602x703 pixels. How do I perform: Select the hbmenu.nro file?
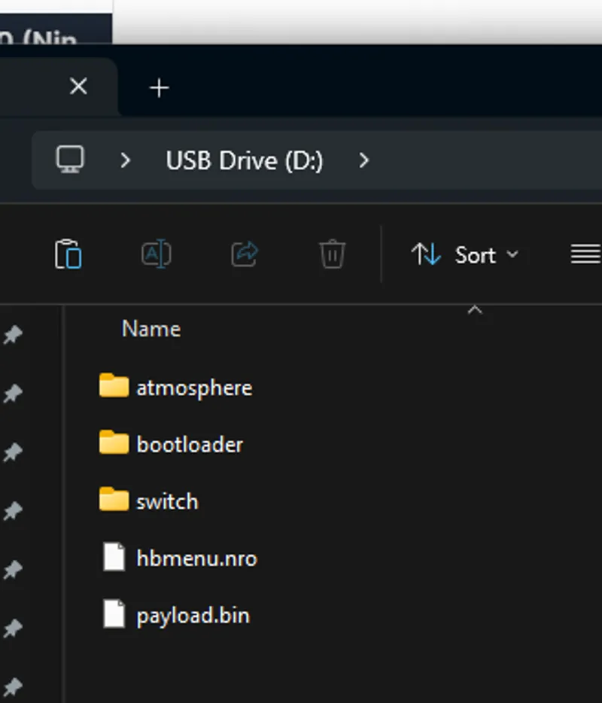click(196, 558)
